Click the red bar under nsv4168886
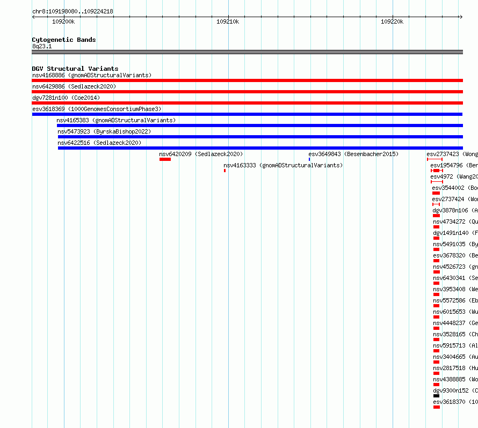 [247, 80]
